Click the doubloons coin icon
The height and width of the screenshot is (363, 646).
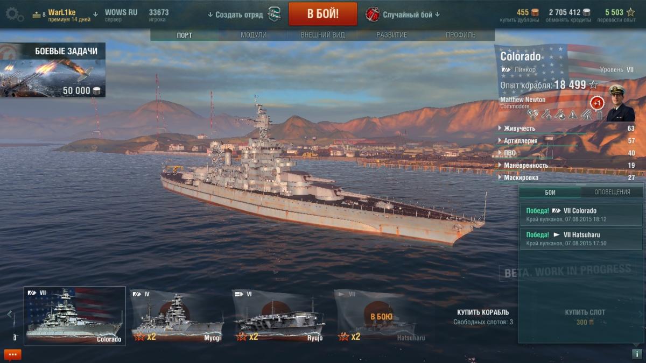(535, 12)
